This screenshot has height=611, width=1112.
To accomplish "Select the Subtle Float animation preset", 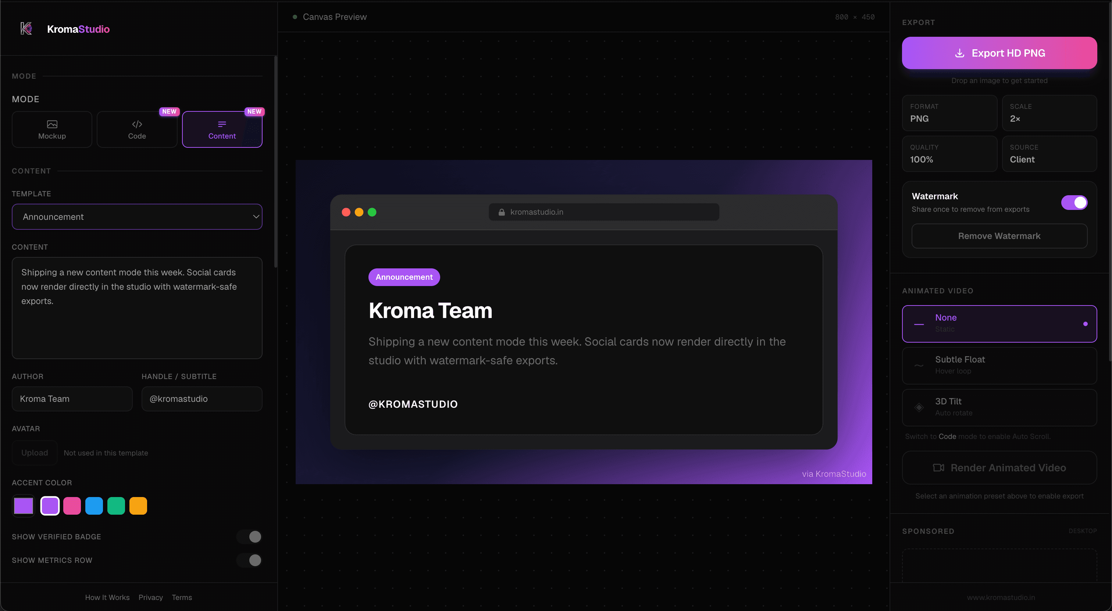I will [x=999, y=365].
